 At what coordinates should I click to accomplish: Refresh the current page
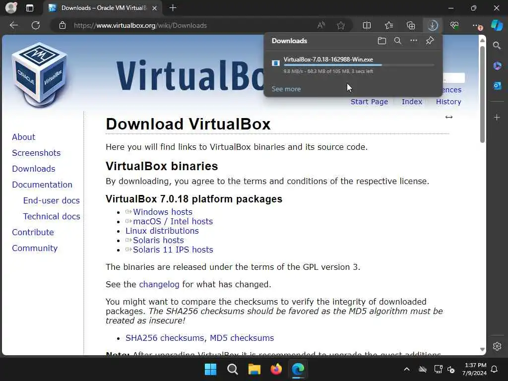tap(36, 25)
